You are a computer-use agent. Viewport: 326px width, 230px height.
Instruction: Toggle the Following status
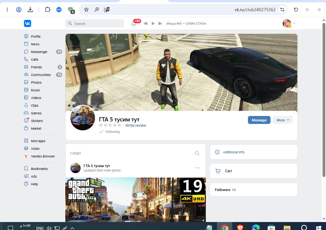[x=110, y=132]
